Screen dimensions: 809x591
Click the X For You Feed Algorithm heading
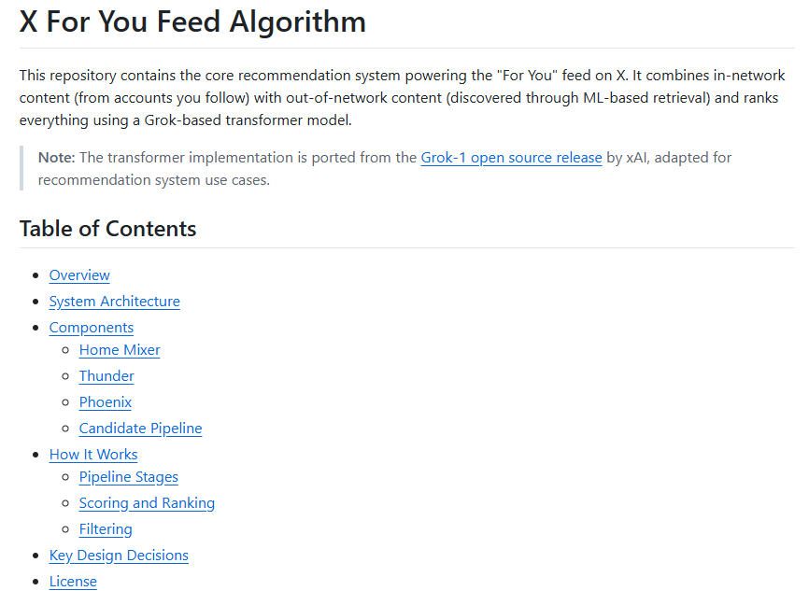tap(192, 22)
